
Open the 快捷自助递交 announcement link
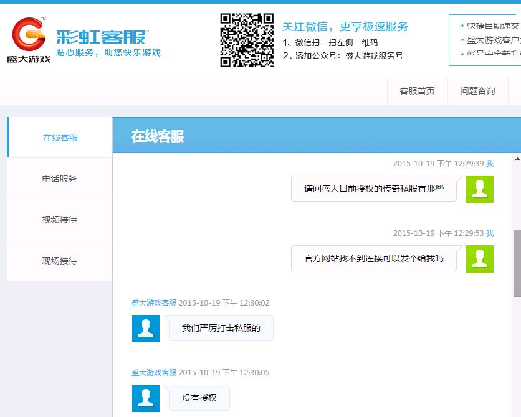pos(493,26)
